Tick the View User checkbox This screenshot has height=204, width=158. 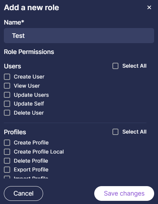(x=7, y=86)
